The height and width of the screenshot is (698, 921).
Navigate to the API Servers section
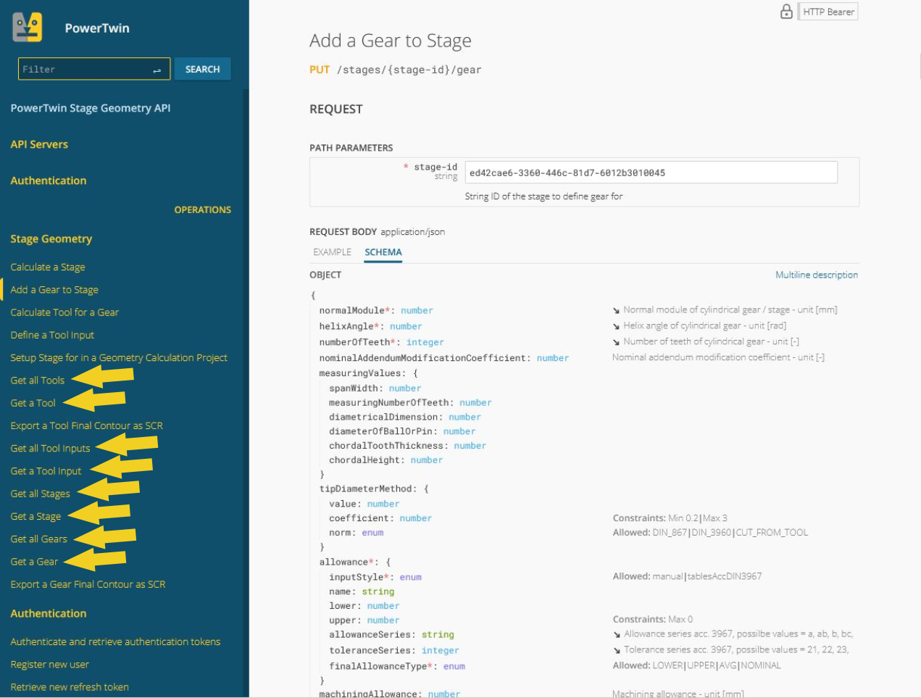click(x=39, y=144)
